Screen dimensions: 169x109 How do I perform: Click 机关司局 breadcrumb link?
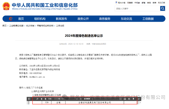click(30, 26)
